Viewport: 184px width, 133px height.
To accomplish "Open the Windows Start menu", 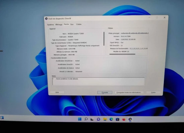I will (x=80, y=119).
